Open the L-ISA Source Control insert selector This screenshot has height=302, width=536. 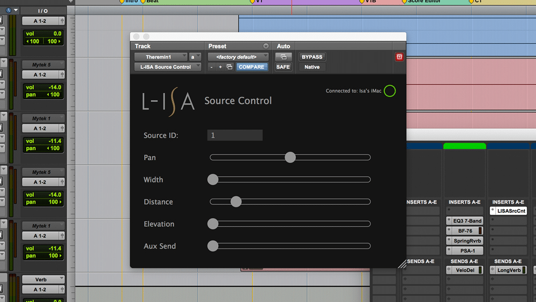tap(168, 67)
